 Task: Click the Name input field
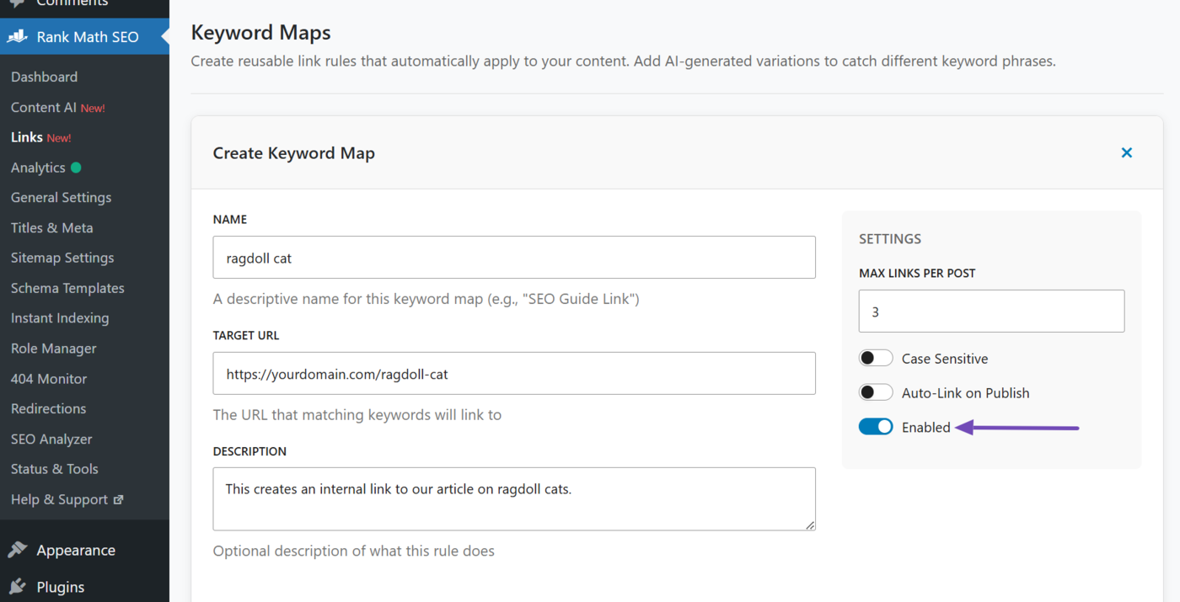(x=513, y=258)
